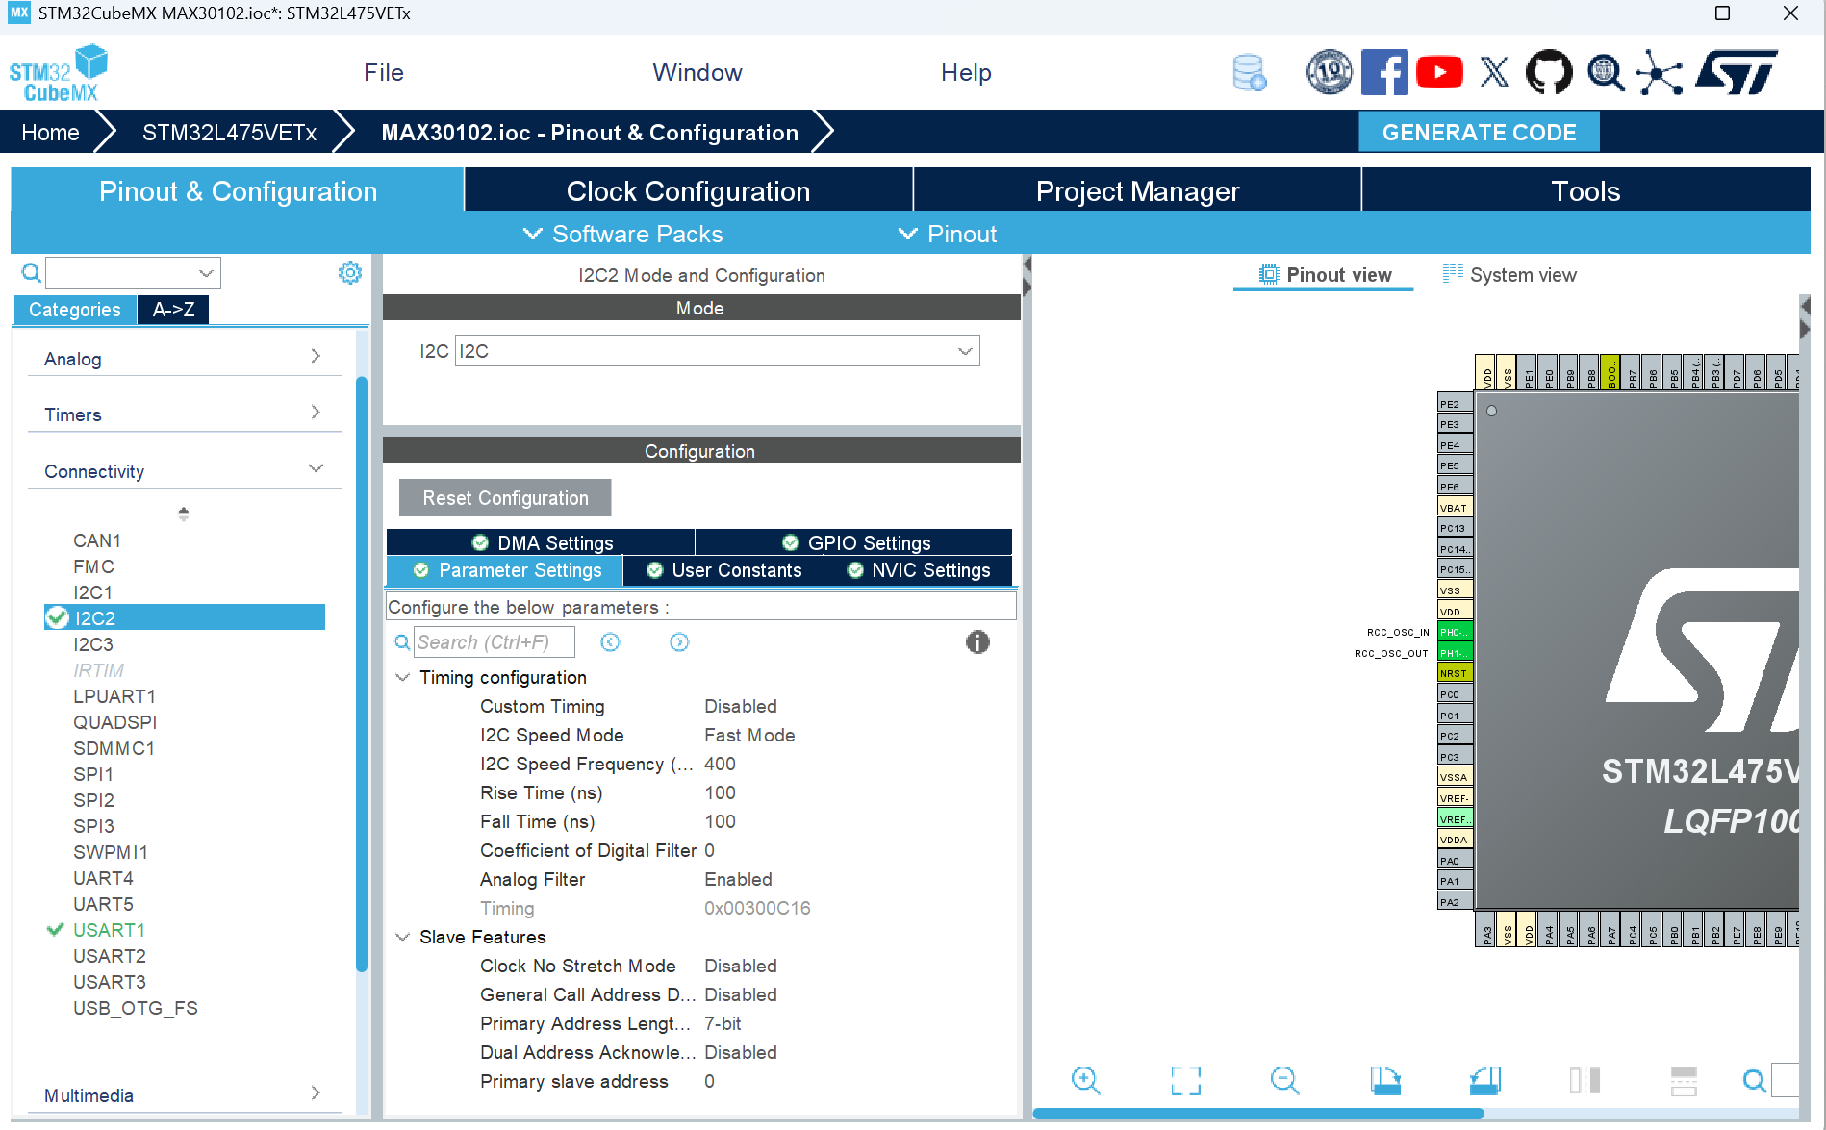Expand the Analog category
The height and width of the screenshot is (1130, 1826).
[x=183, y=358]
